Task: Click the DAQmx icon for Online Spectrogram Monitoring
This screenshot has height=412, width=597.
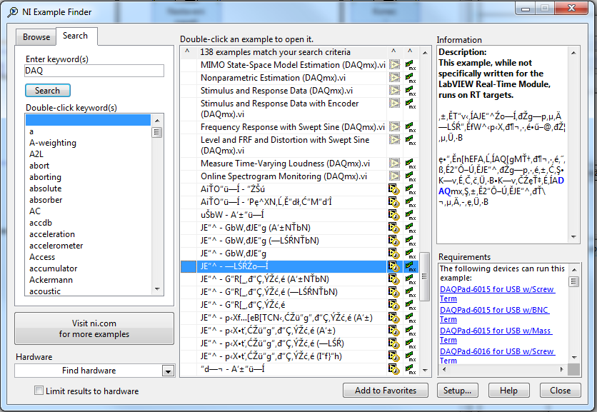Action: pyautogui.click(x=411, y=176)
